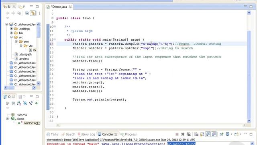
Task: Click the Forward arrow in Navigator toolbar
Action: click(13, 13)
